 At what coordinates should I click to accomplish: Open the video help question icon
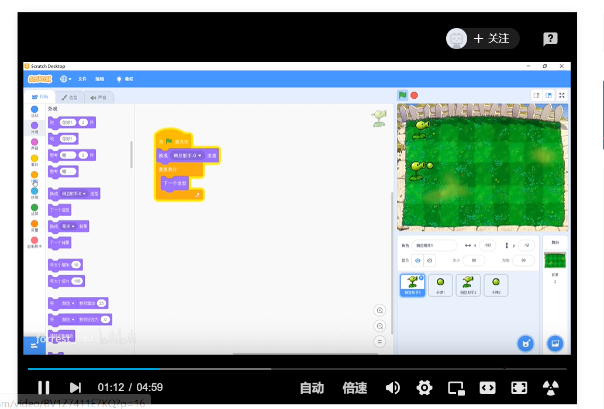pyautogui.click(x=550, y=39)
